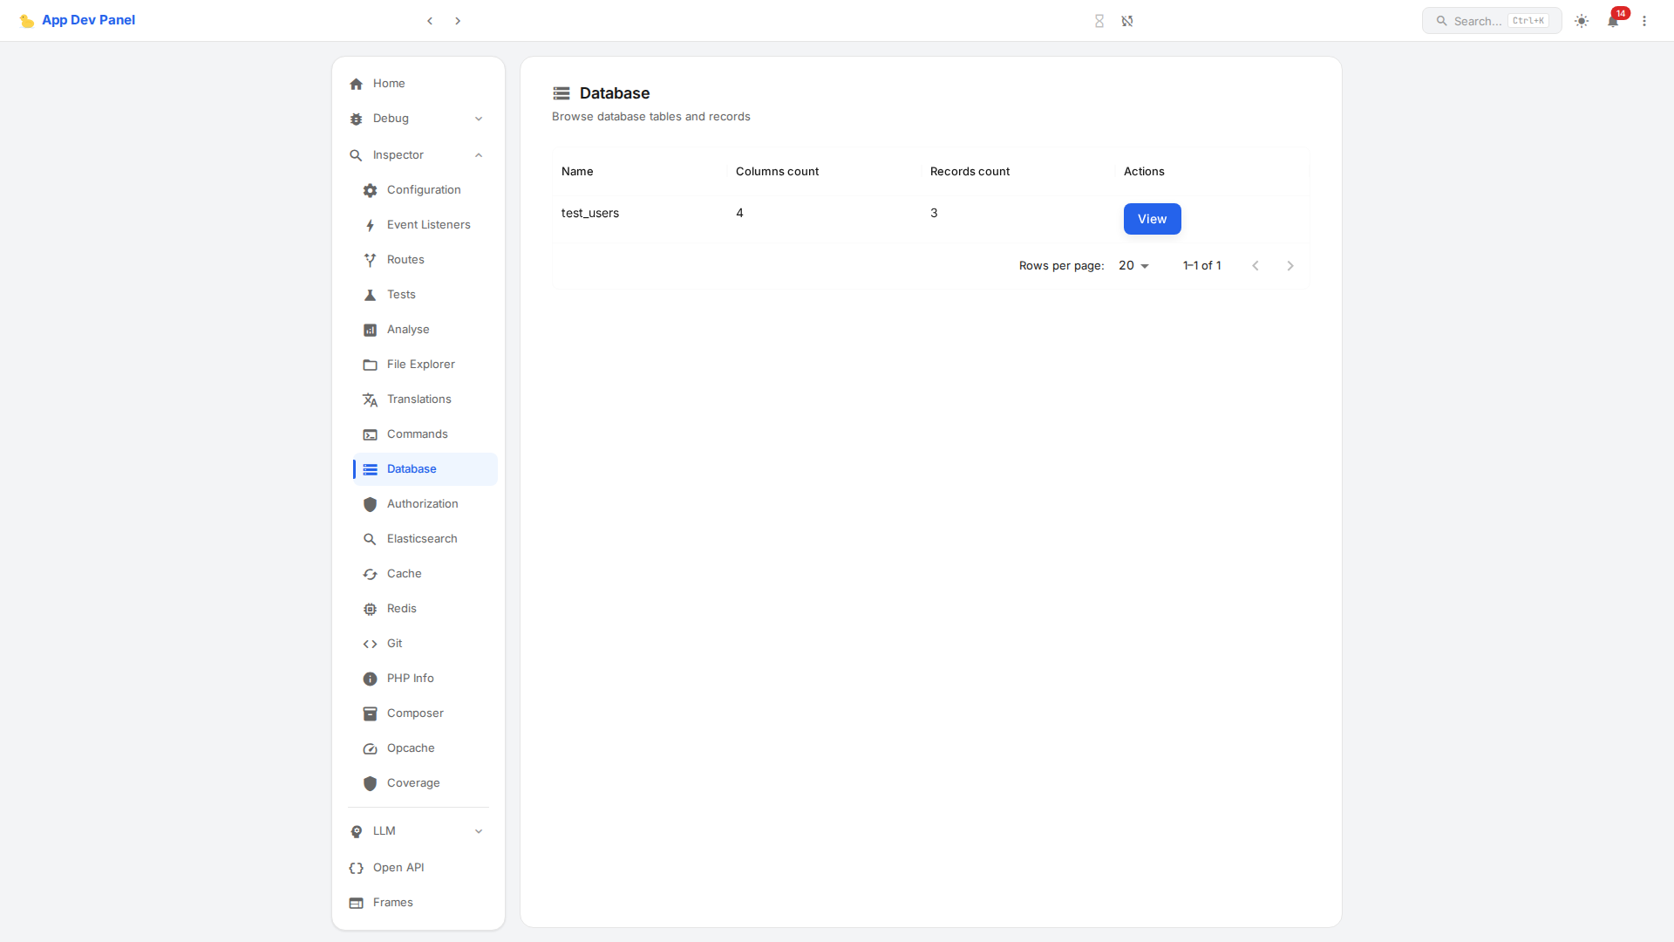This screenshot has height=942, width=1674.
Task: Switch to the Home section
Action: (389, 83)
